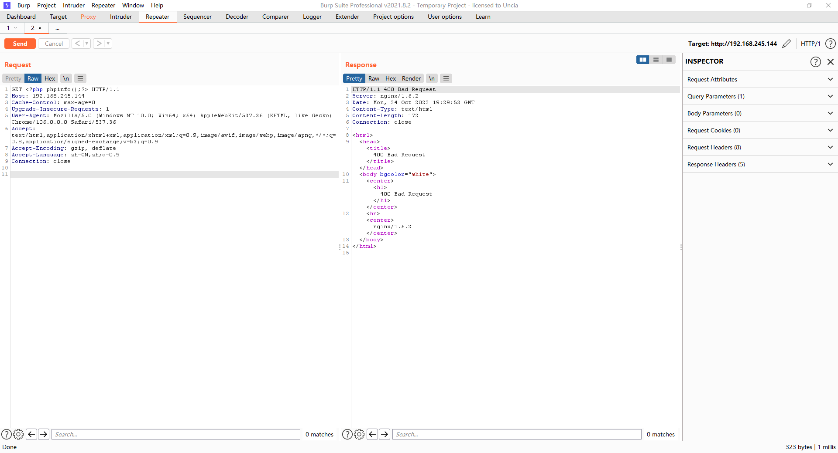The image size is (838, 453).
Task: Expand Response Headers (5) section
Action: point(760,164)
